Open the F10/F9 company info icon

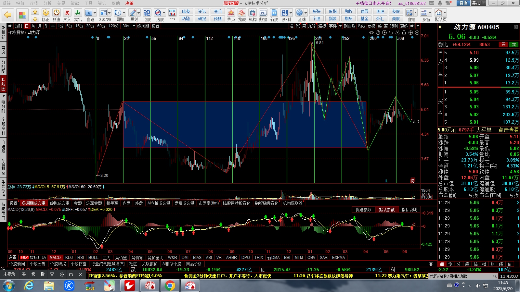(103, 13)
